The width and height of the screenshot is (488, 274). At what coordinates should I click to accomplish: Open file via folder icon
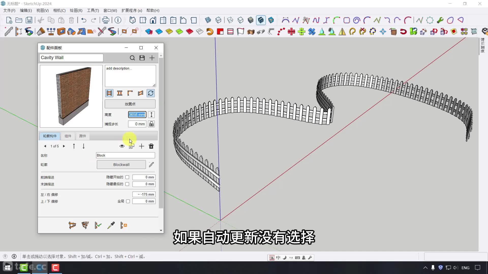pyautogui.click(x=19, y=20)
